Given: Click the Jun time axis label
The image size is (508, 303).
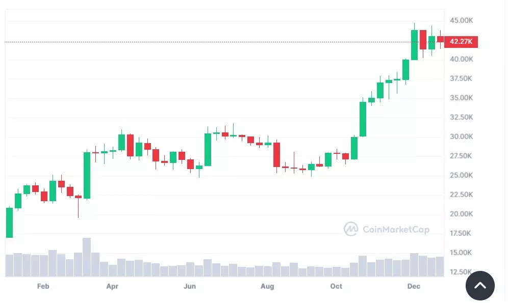Looking at the screenshot, I should [x=190, y=287].
